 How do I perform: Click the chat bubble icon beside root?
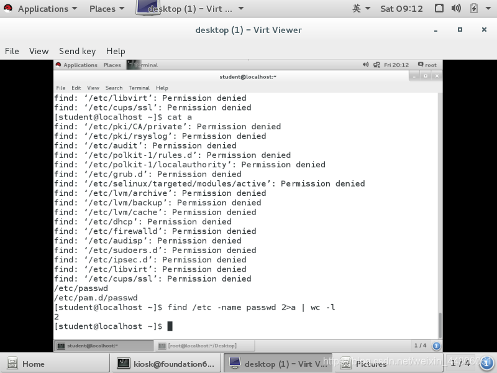pos(421,65)
